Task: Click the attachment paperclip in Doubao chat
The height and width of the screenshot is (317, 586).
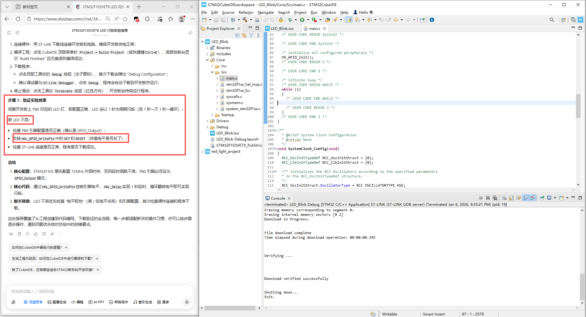Action: (x=13, y=302)
